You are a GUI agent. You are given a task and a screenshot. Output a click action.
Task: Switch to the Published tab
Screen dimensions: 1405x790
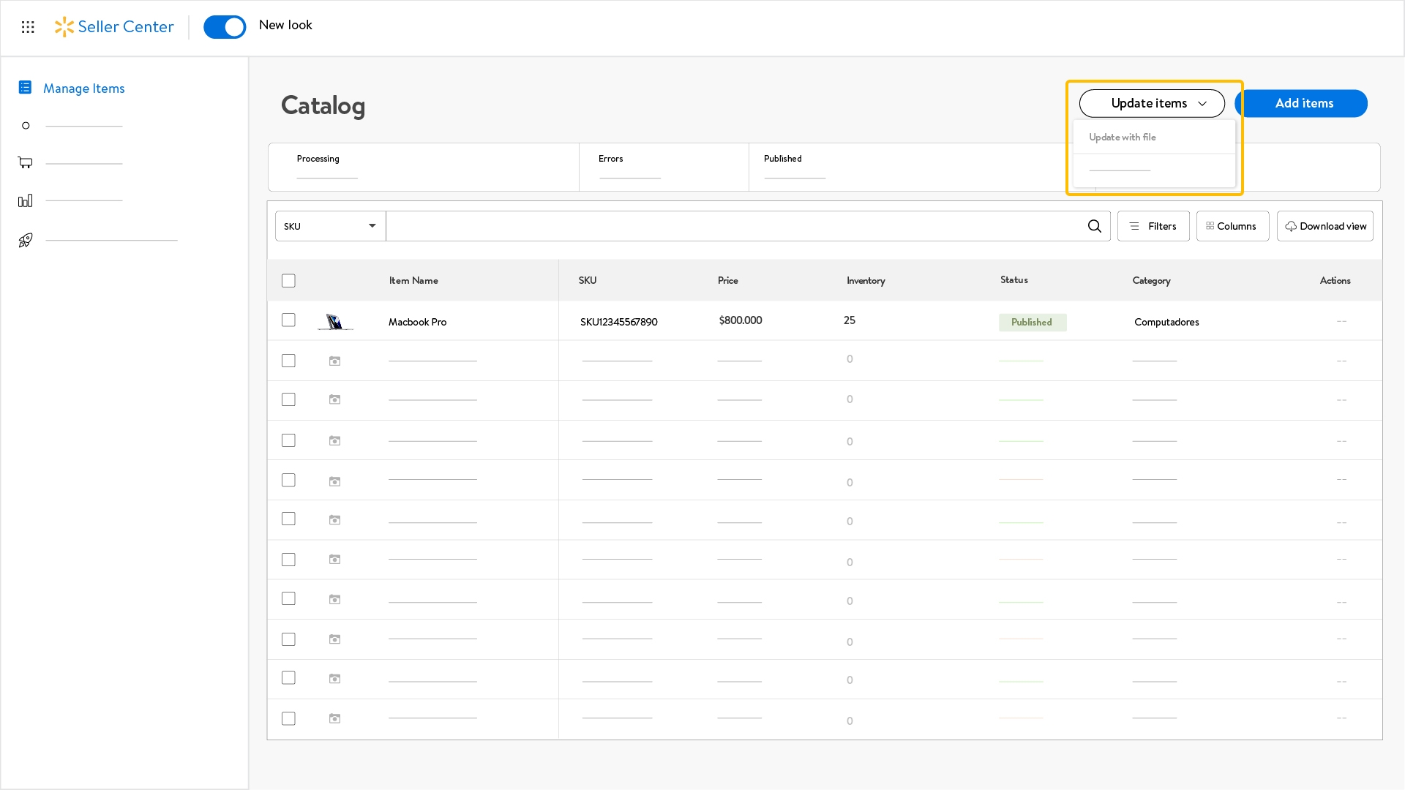click(x=782, y=159)
